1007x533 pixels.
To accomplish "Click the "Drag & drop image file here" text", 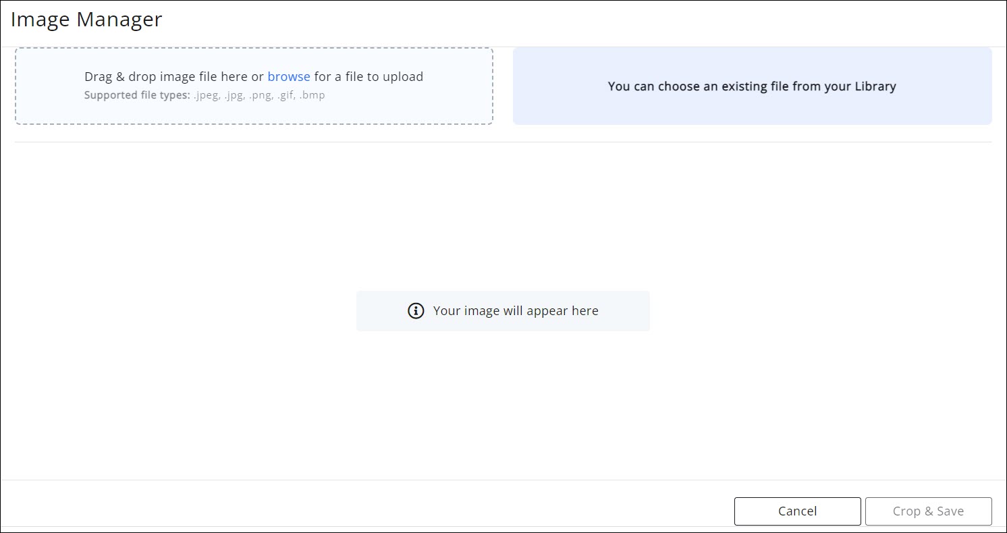I will (166, 77).
